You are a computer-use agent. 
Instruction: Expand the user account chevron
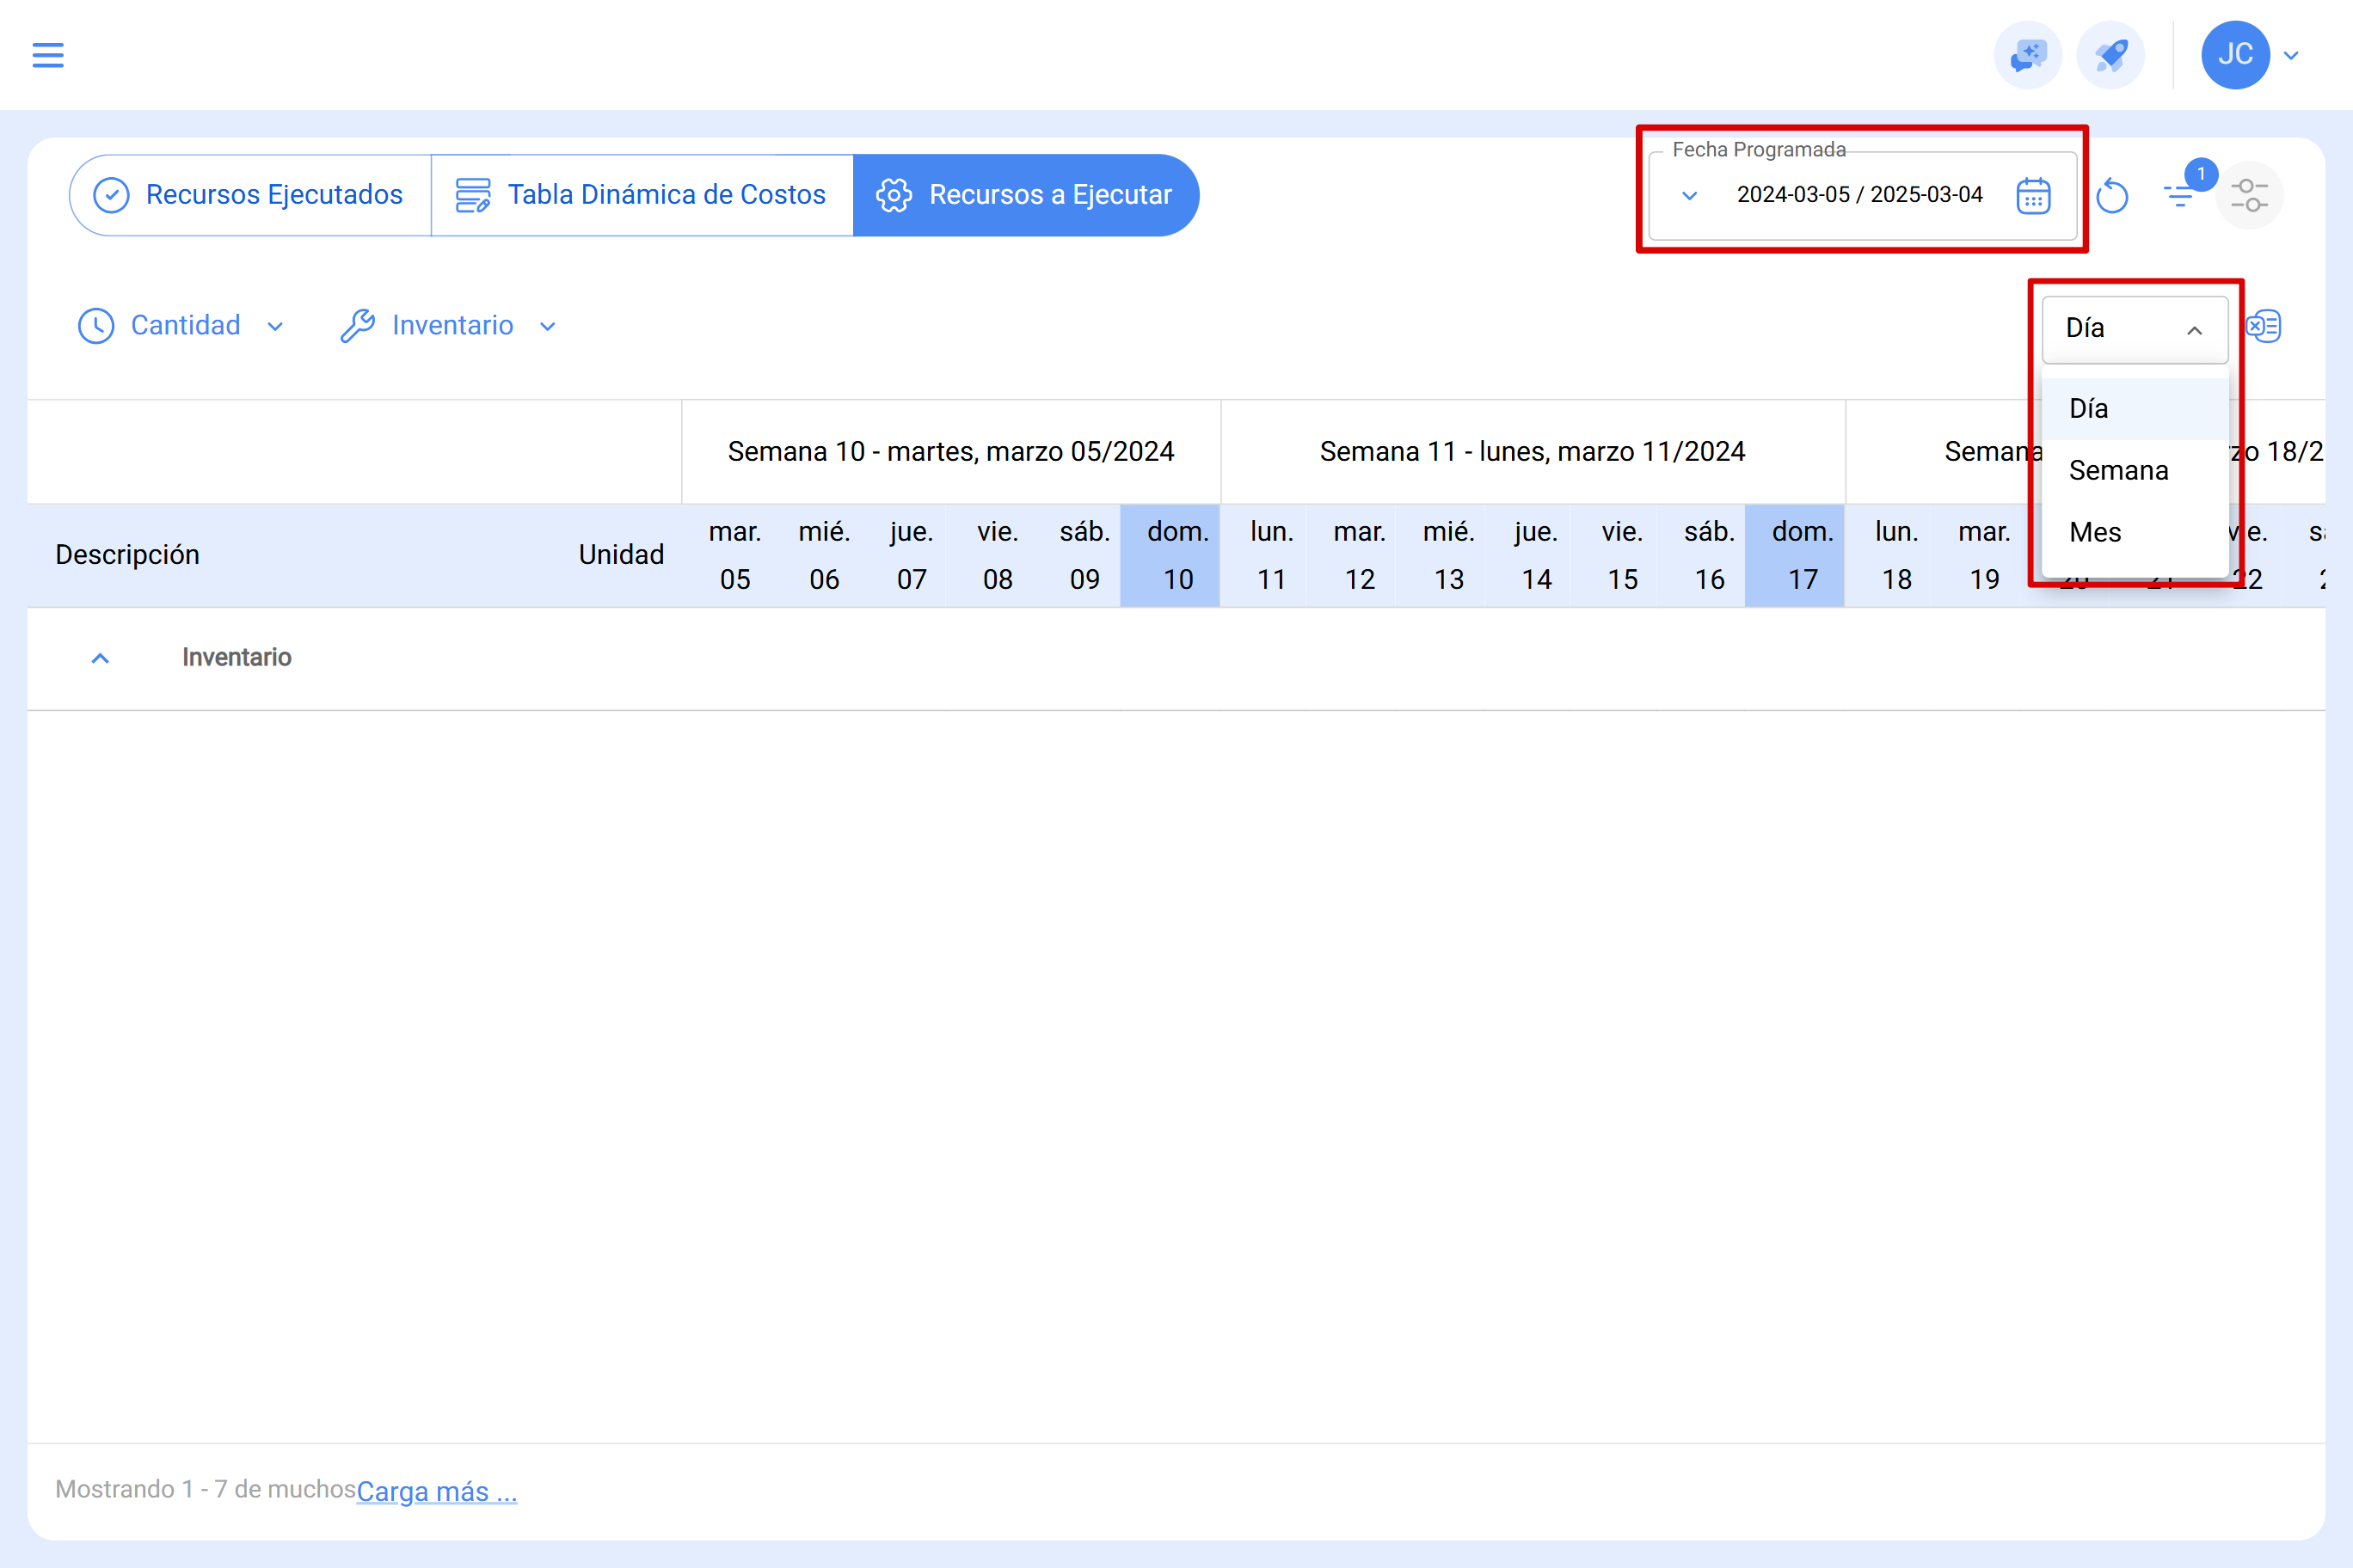pos(2291,56)
